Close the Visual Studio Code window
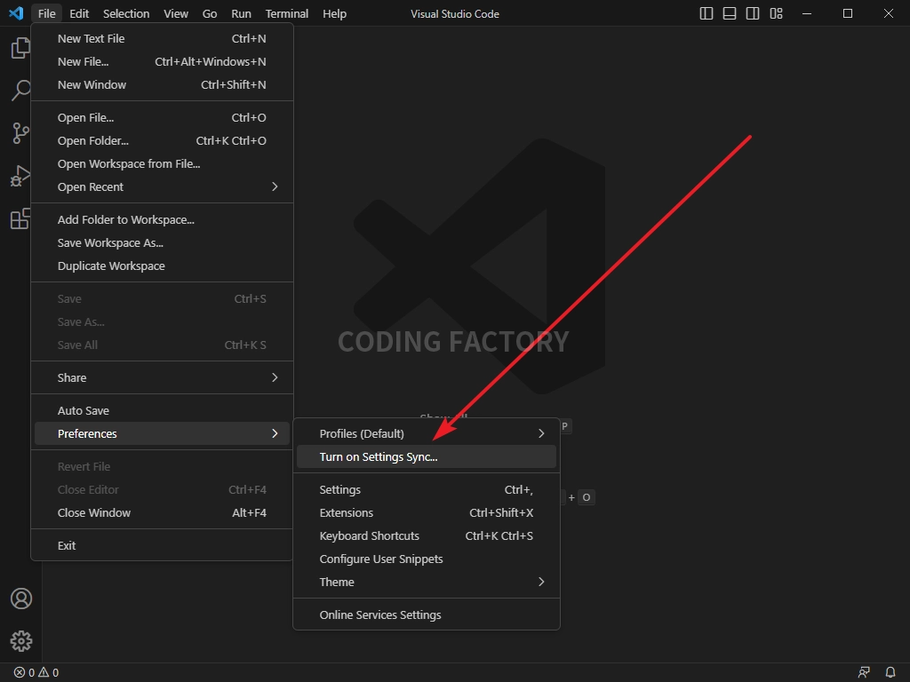Viewport: 910px width, 682px height. tap(889, 13)
